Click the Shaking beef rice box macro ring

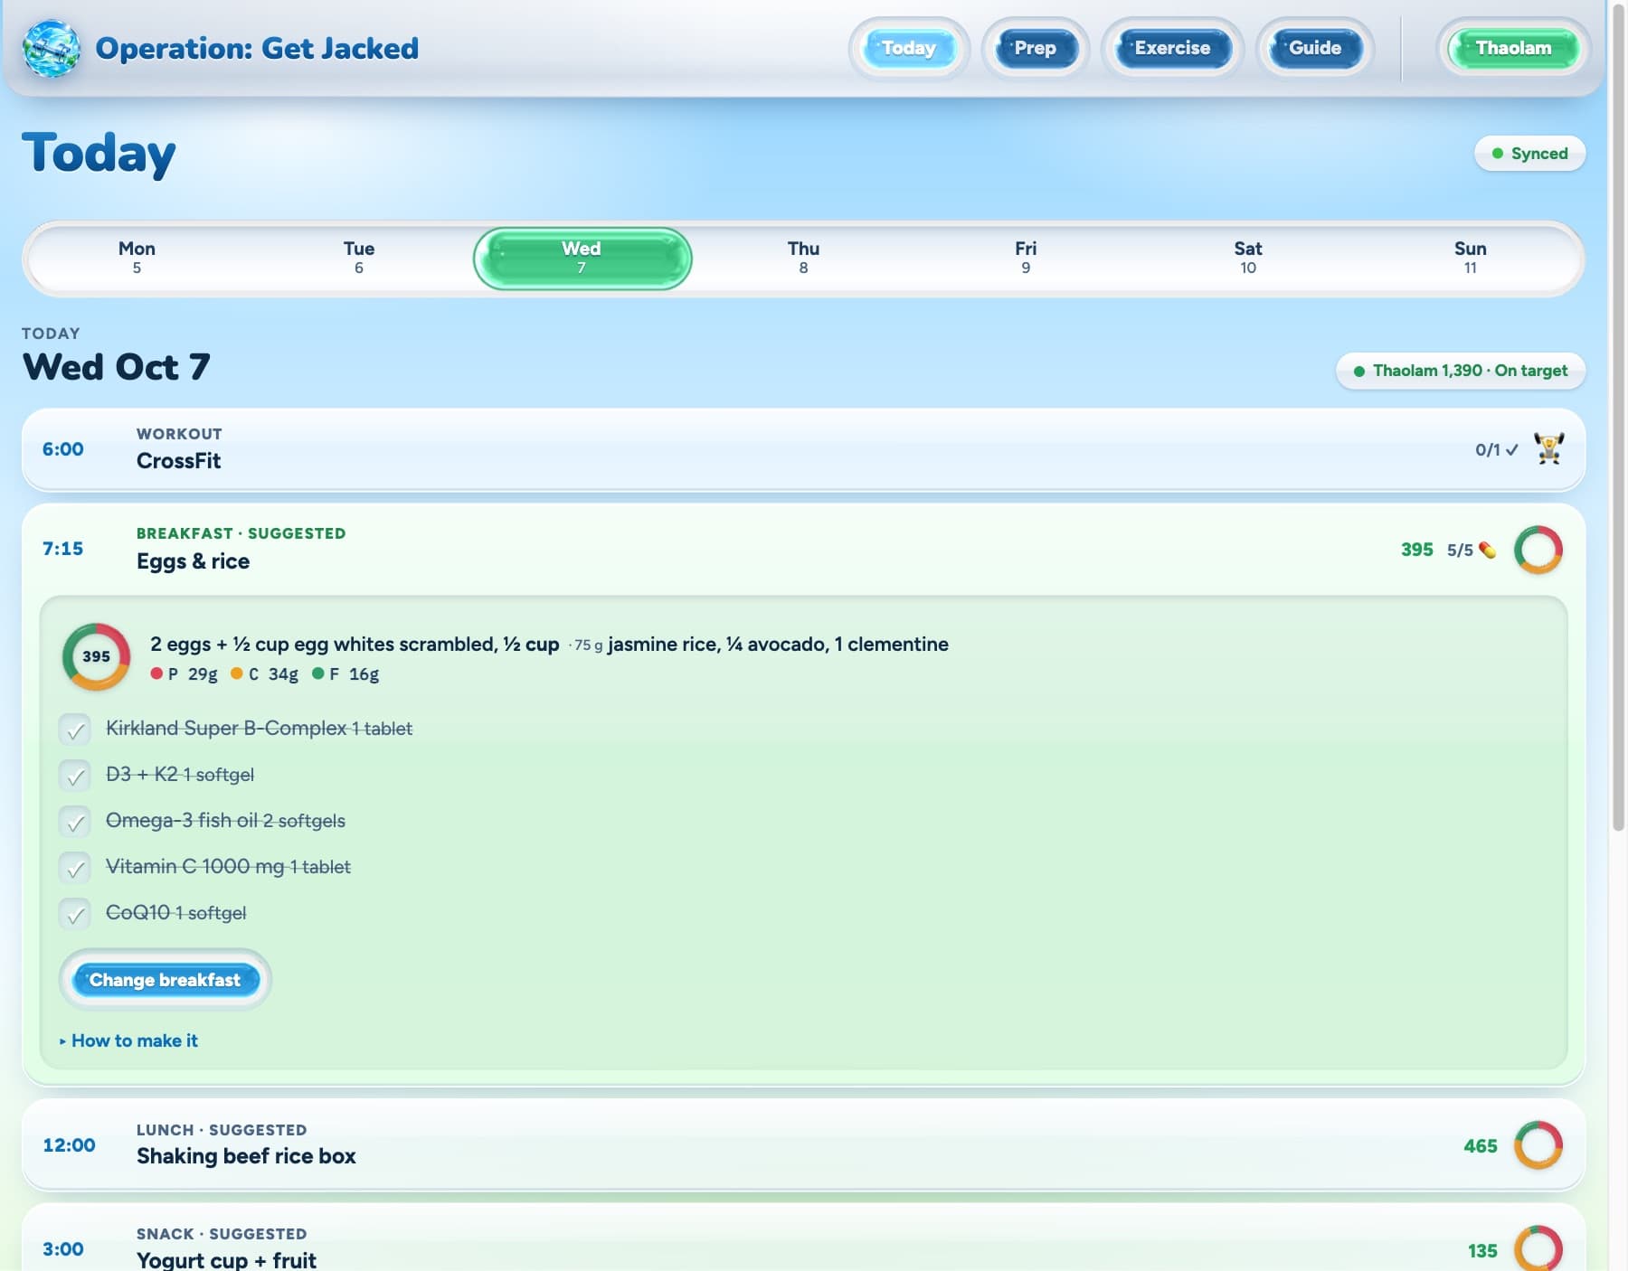point(1538,1145)
